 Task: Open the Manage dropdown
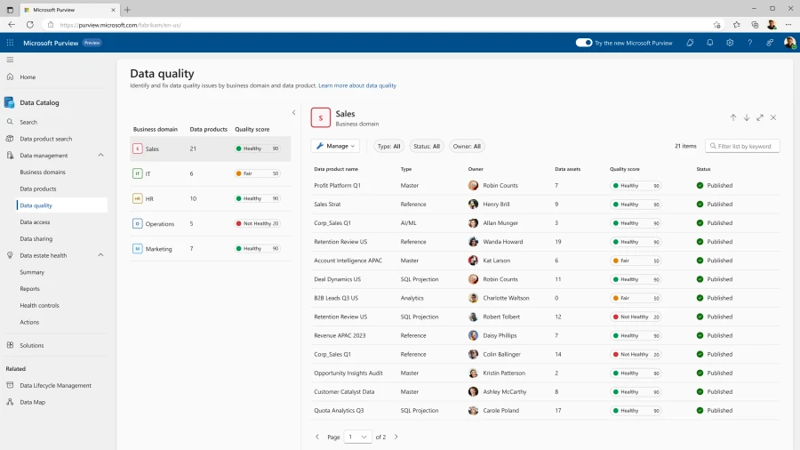tap(335, 146)
